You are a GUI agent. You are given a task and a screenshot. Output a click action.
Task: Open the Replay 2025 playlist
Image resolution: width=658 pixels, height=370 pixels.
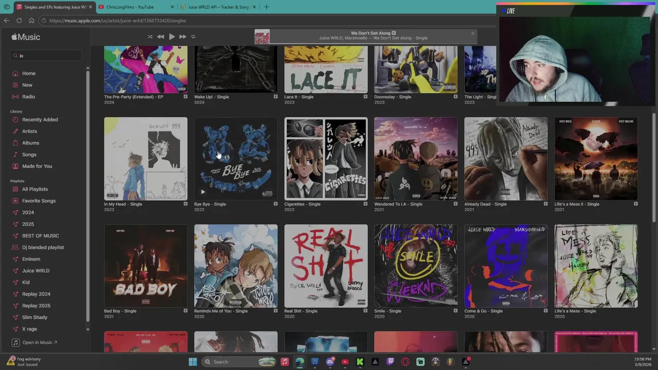[36, 306]
